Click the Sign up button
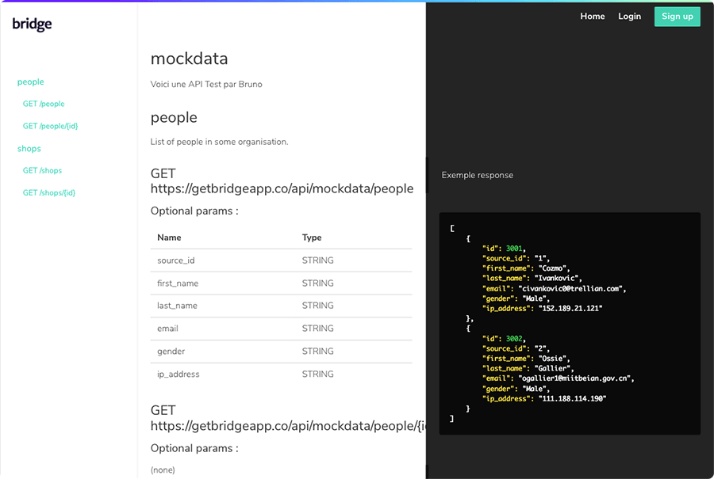 click(x=678, y=17)
